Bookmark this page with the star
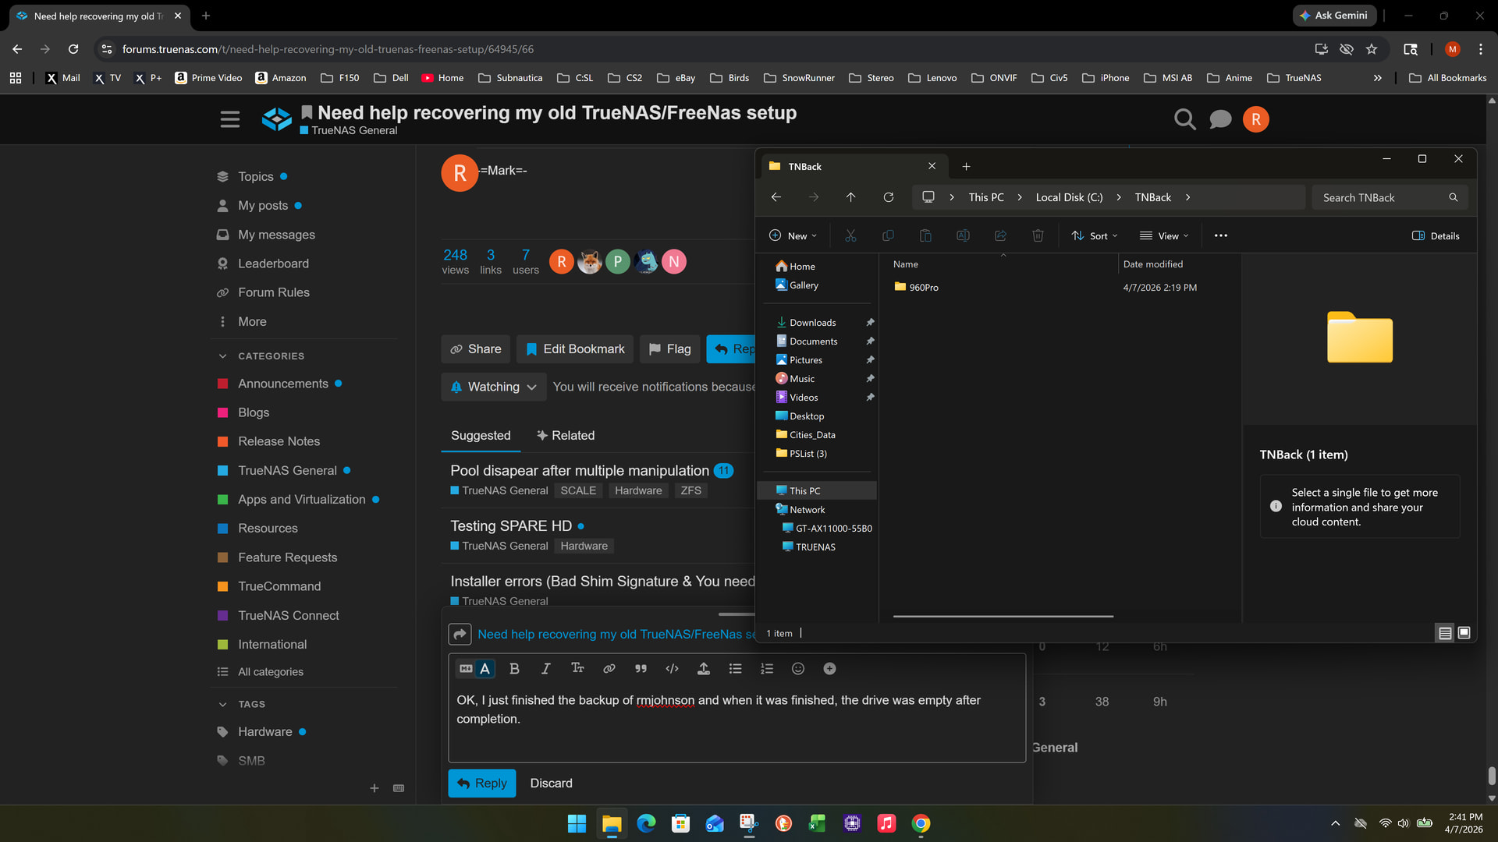1498x842 pixels. pyautogui.click(x=1372, y=49)
